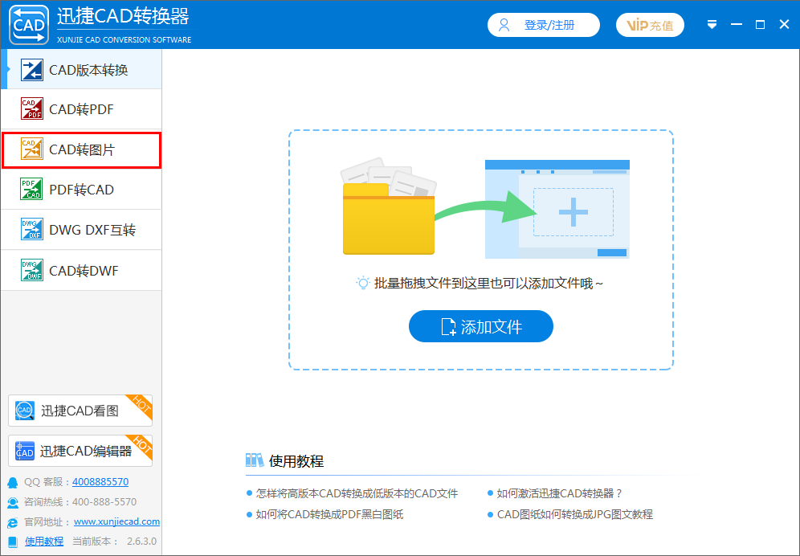Open tutorial 如何激活迅捷CAD转换器
Image resolution: width=800 pixels, height=556 pixels.
click(x=559, y=493)
